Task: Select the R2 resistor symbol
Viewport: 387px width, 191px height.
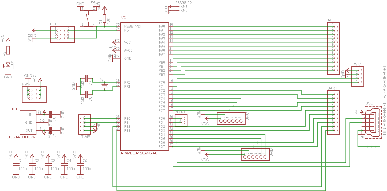Action: point(8,50)
